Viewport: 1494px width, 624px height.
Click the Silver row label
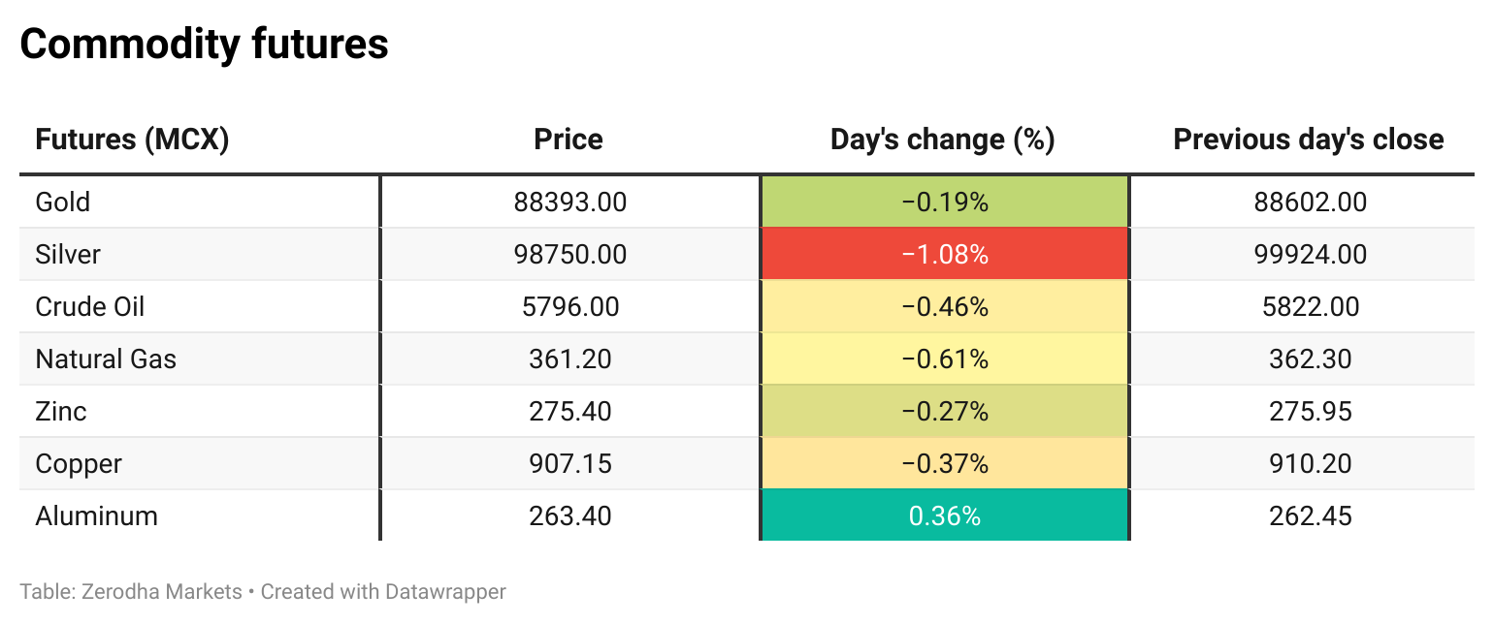click(68, 255)
